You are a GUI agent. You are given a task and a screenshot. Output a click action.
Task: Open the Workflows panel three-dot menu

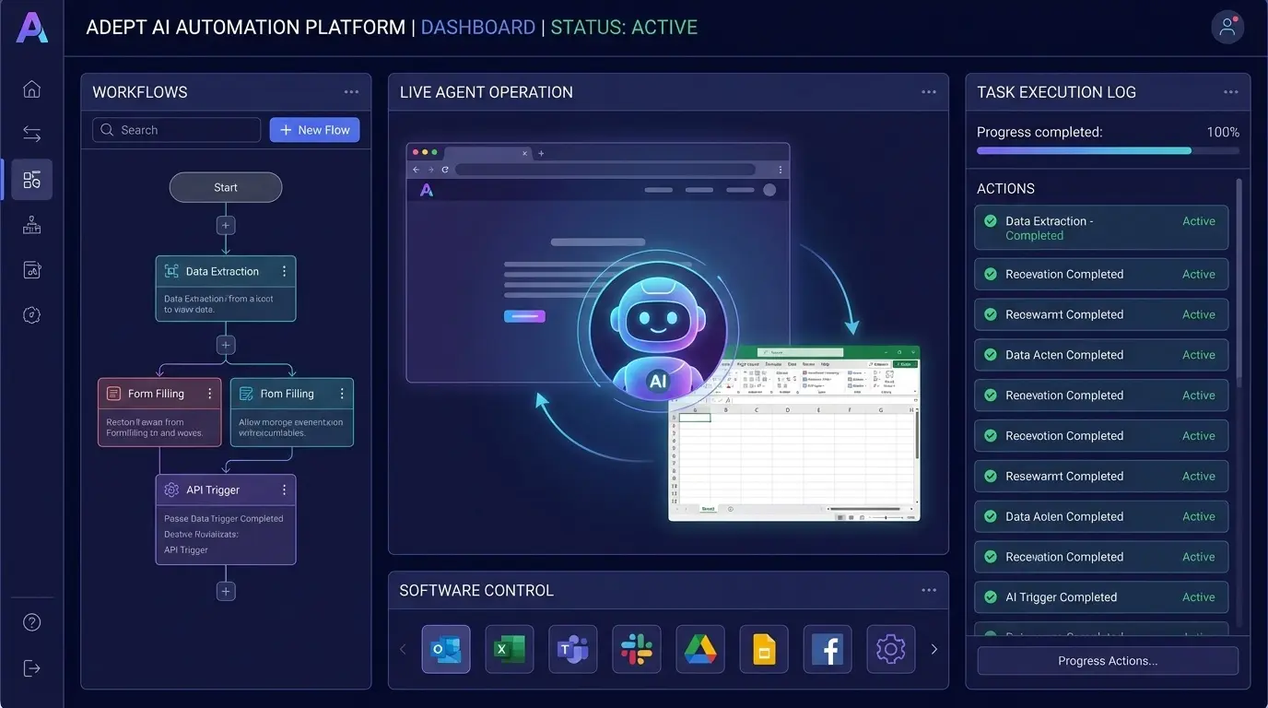[351, 92]
